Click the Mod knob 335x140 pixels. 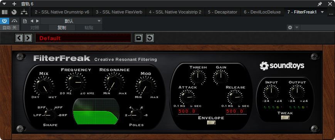tap(145, 86)
